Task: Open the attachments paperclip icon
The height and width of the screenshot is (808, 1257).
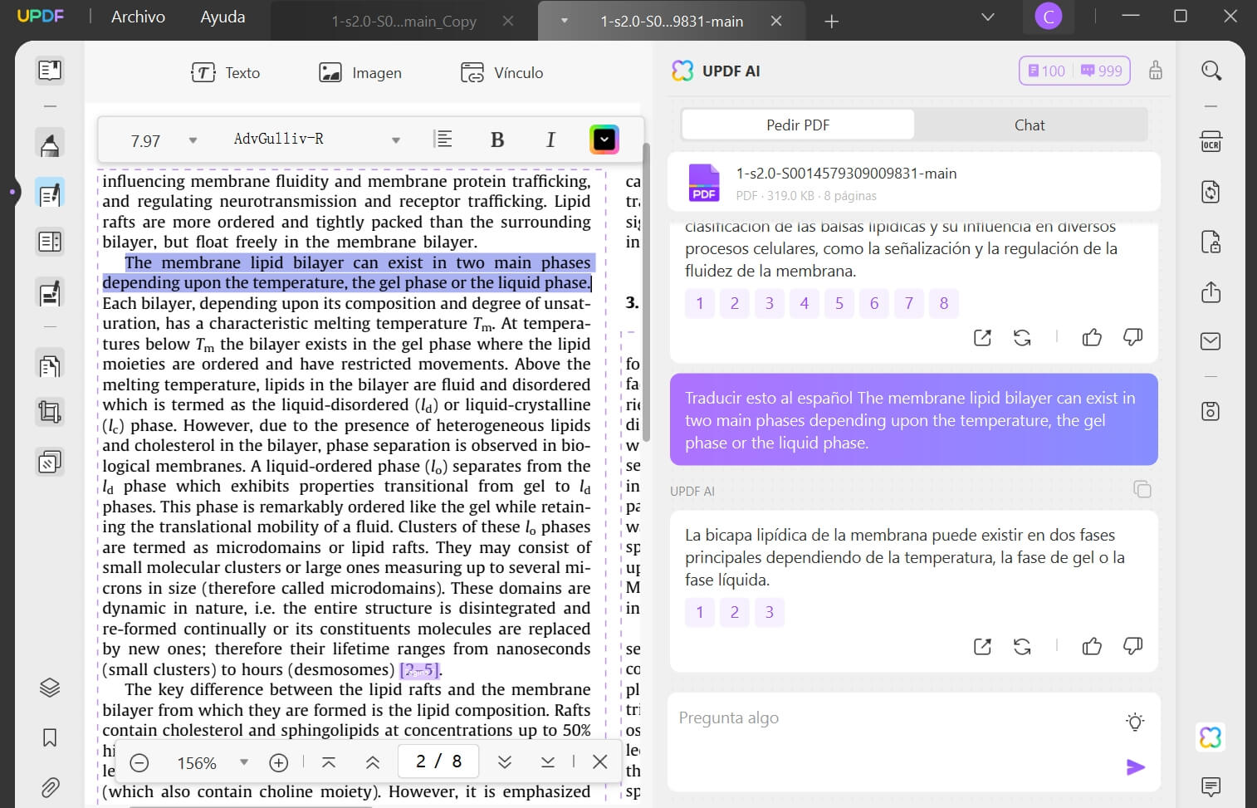Action: [50, 786]
